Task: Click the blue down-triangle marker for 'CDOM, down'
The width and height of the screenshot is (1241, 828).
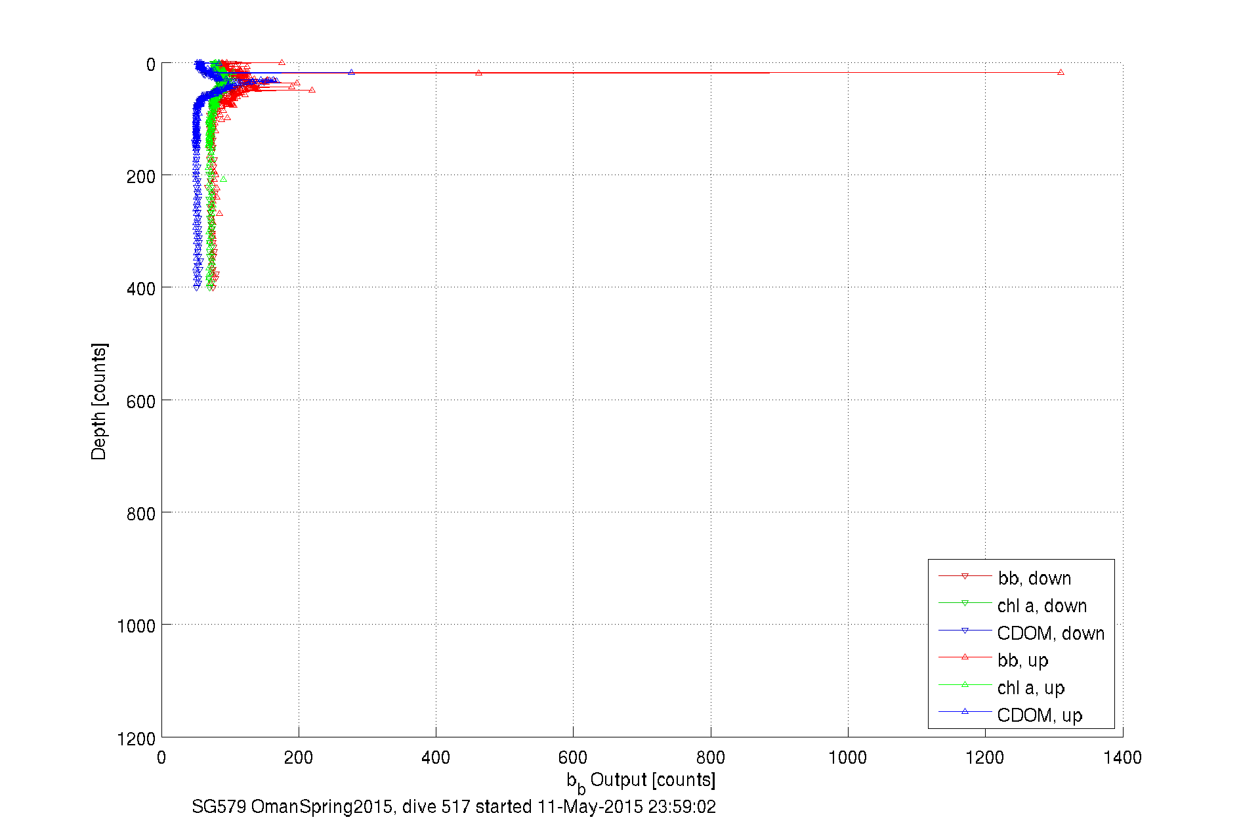Action: coord(965,631)
